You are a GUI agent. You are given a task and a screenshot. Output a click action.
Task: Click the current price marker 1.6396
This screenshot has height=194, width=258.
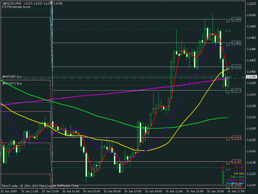tap(251, 77)
